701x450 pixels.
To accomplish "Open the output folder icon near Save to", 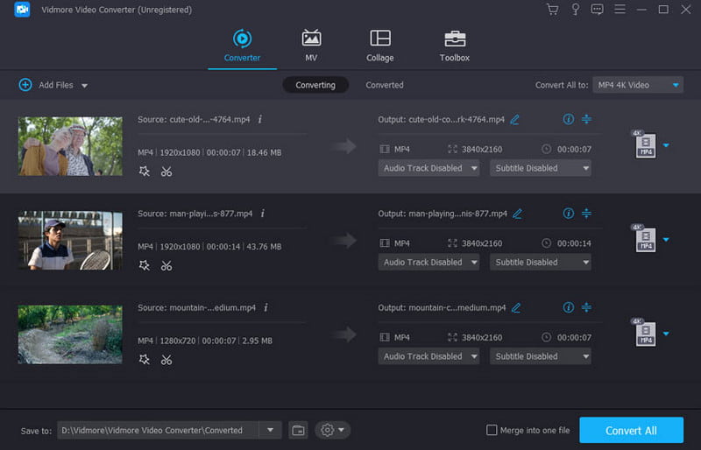I will tap(299, 430).
